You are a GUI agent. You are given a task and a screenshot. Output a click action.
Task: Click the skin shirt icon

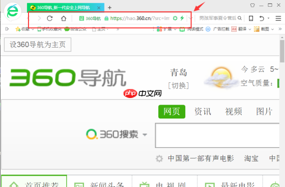pyautogui.click(x=252, y=5)
